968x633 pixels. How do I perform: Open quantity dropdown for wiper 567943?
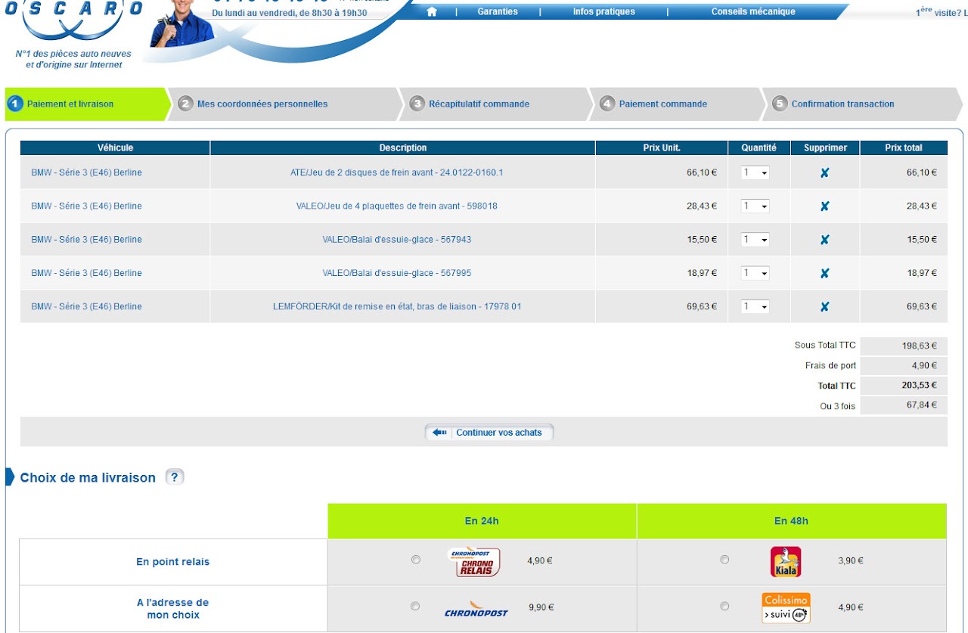755,240
